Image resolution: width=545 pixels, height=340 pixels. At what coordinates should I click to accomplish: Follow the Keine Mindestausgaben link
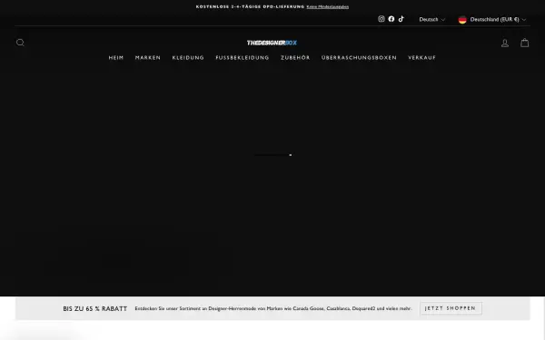(x=327, y=6)
